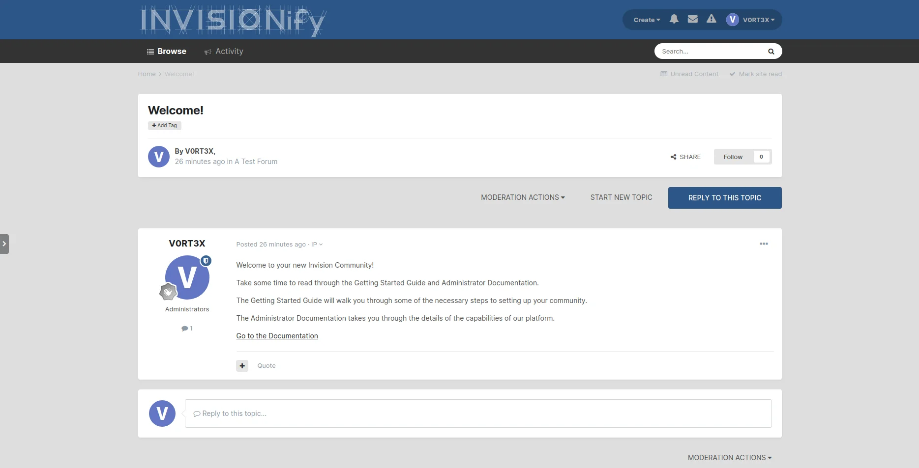Image resolution: width=919 pixels, height=468 pixels.
Task: Click the moderator shield badge on avatar
Action: click(206, 261)
